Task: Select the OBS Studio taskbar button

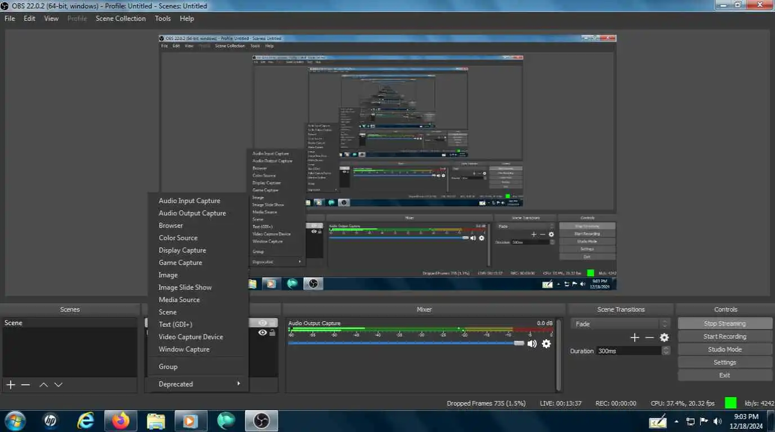Action: pyautogui.click(x=261, y=421)
